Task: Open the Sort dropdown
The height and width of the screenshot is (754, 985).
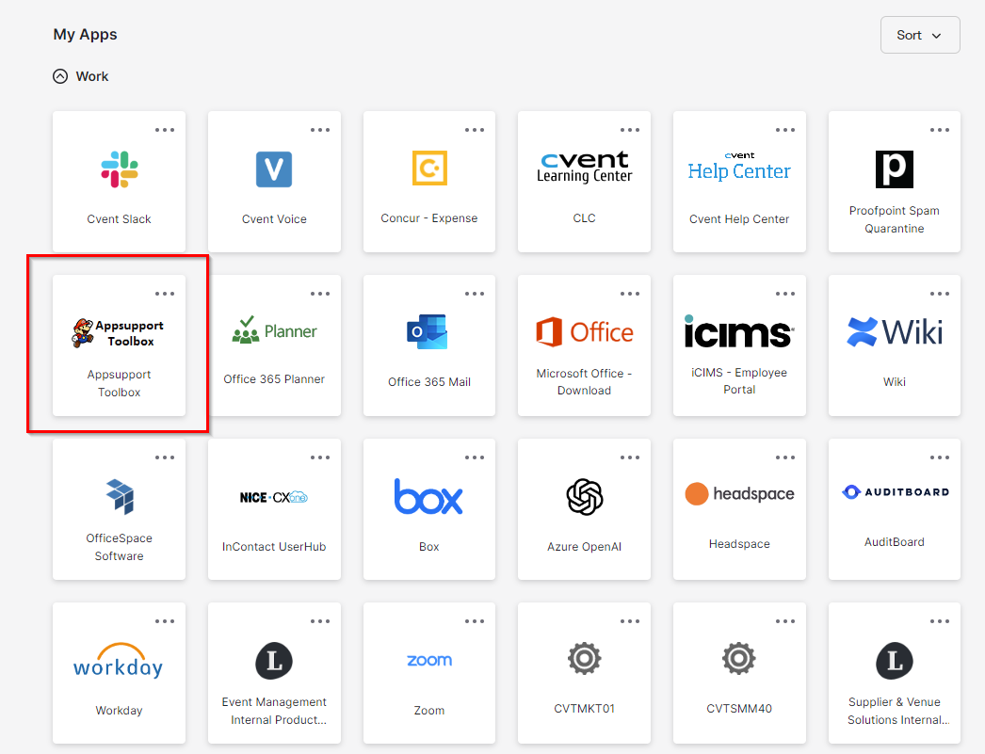Action: coord(920,35)
